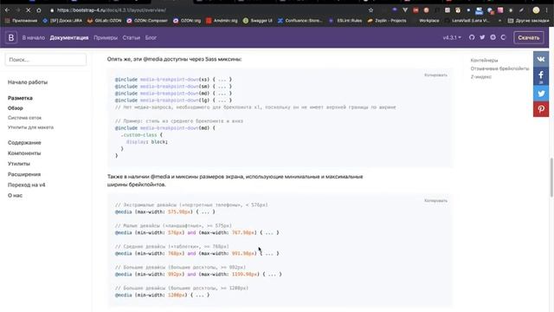The width and height of the screenshot is (554, 312).
Task: Open the Chrome three-dot menu
Action: 546,10
